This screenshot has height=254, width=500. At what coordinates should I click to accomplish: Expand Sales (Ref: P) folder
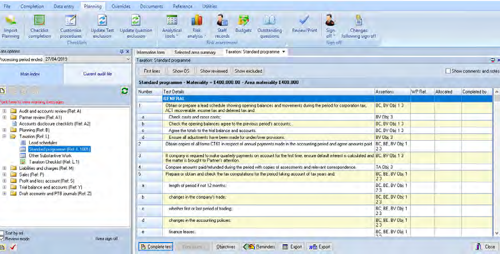click(x=5, y=174)
